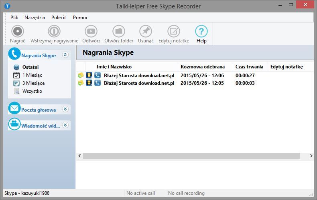Click the TalkHelper logo in title bar

(x=7, y=6)
